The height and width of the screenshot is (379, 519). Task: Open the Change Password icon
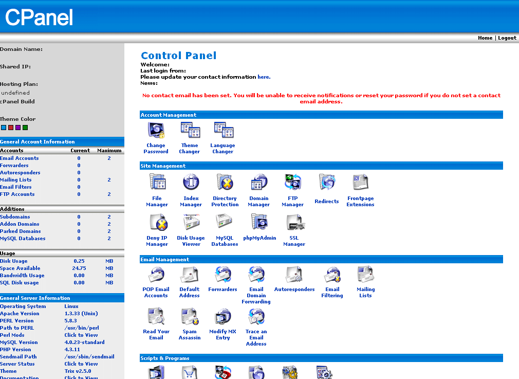point(156,131)
